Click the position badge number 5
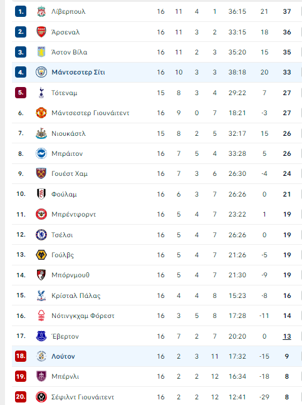The image size is (302, 405). [21, 93]
